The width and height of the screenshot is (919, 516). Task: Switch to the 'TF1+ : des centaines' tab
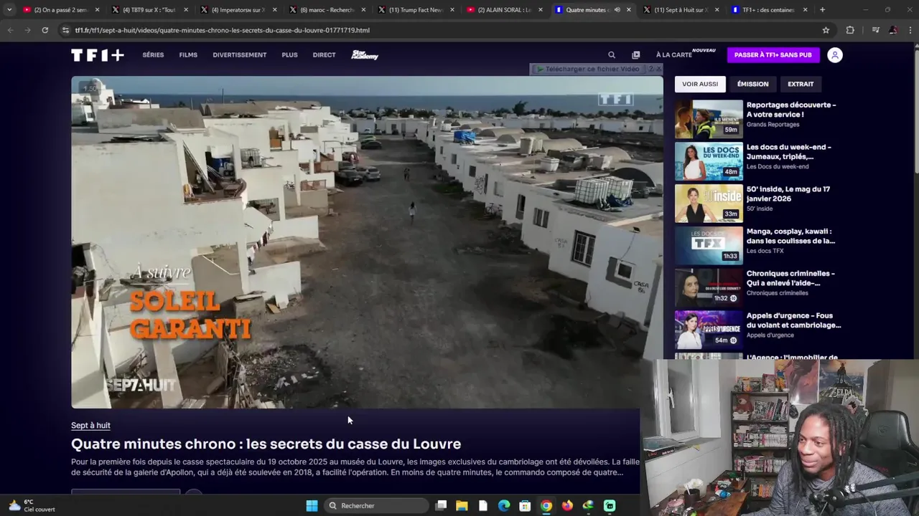click(769, 10)
